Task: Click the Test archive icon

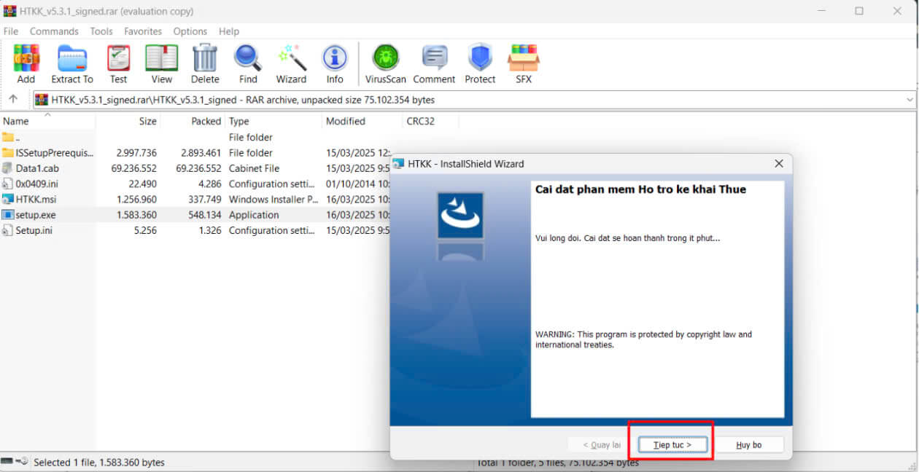Action: (x=118, y=58)
